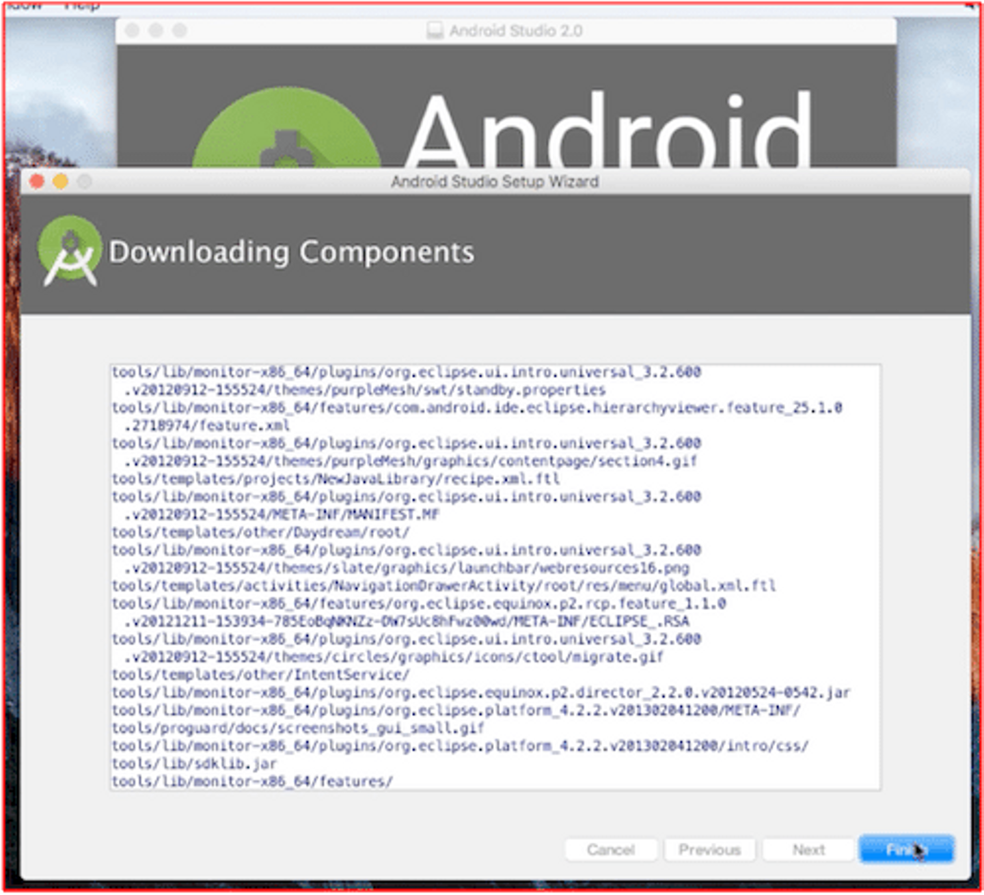
Task: Click the Android Studio logo beside Downloading Components
Action: pyautogui.click(x=70, y=251)
